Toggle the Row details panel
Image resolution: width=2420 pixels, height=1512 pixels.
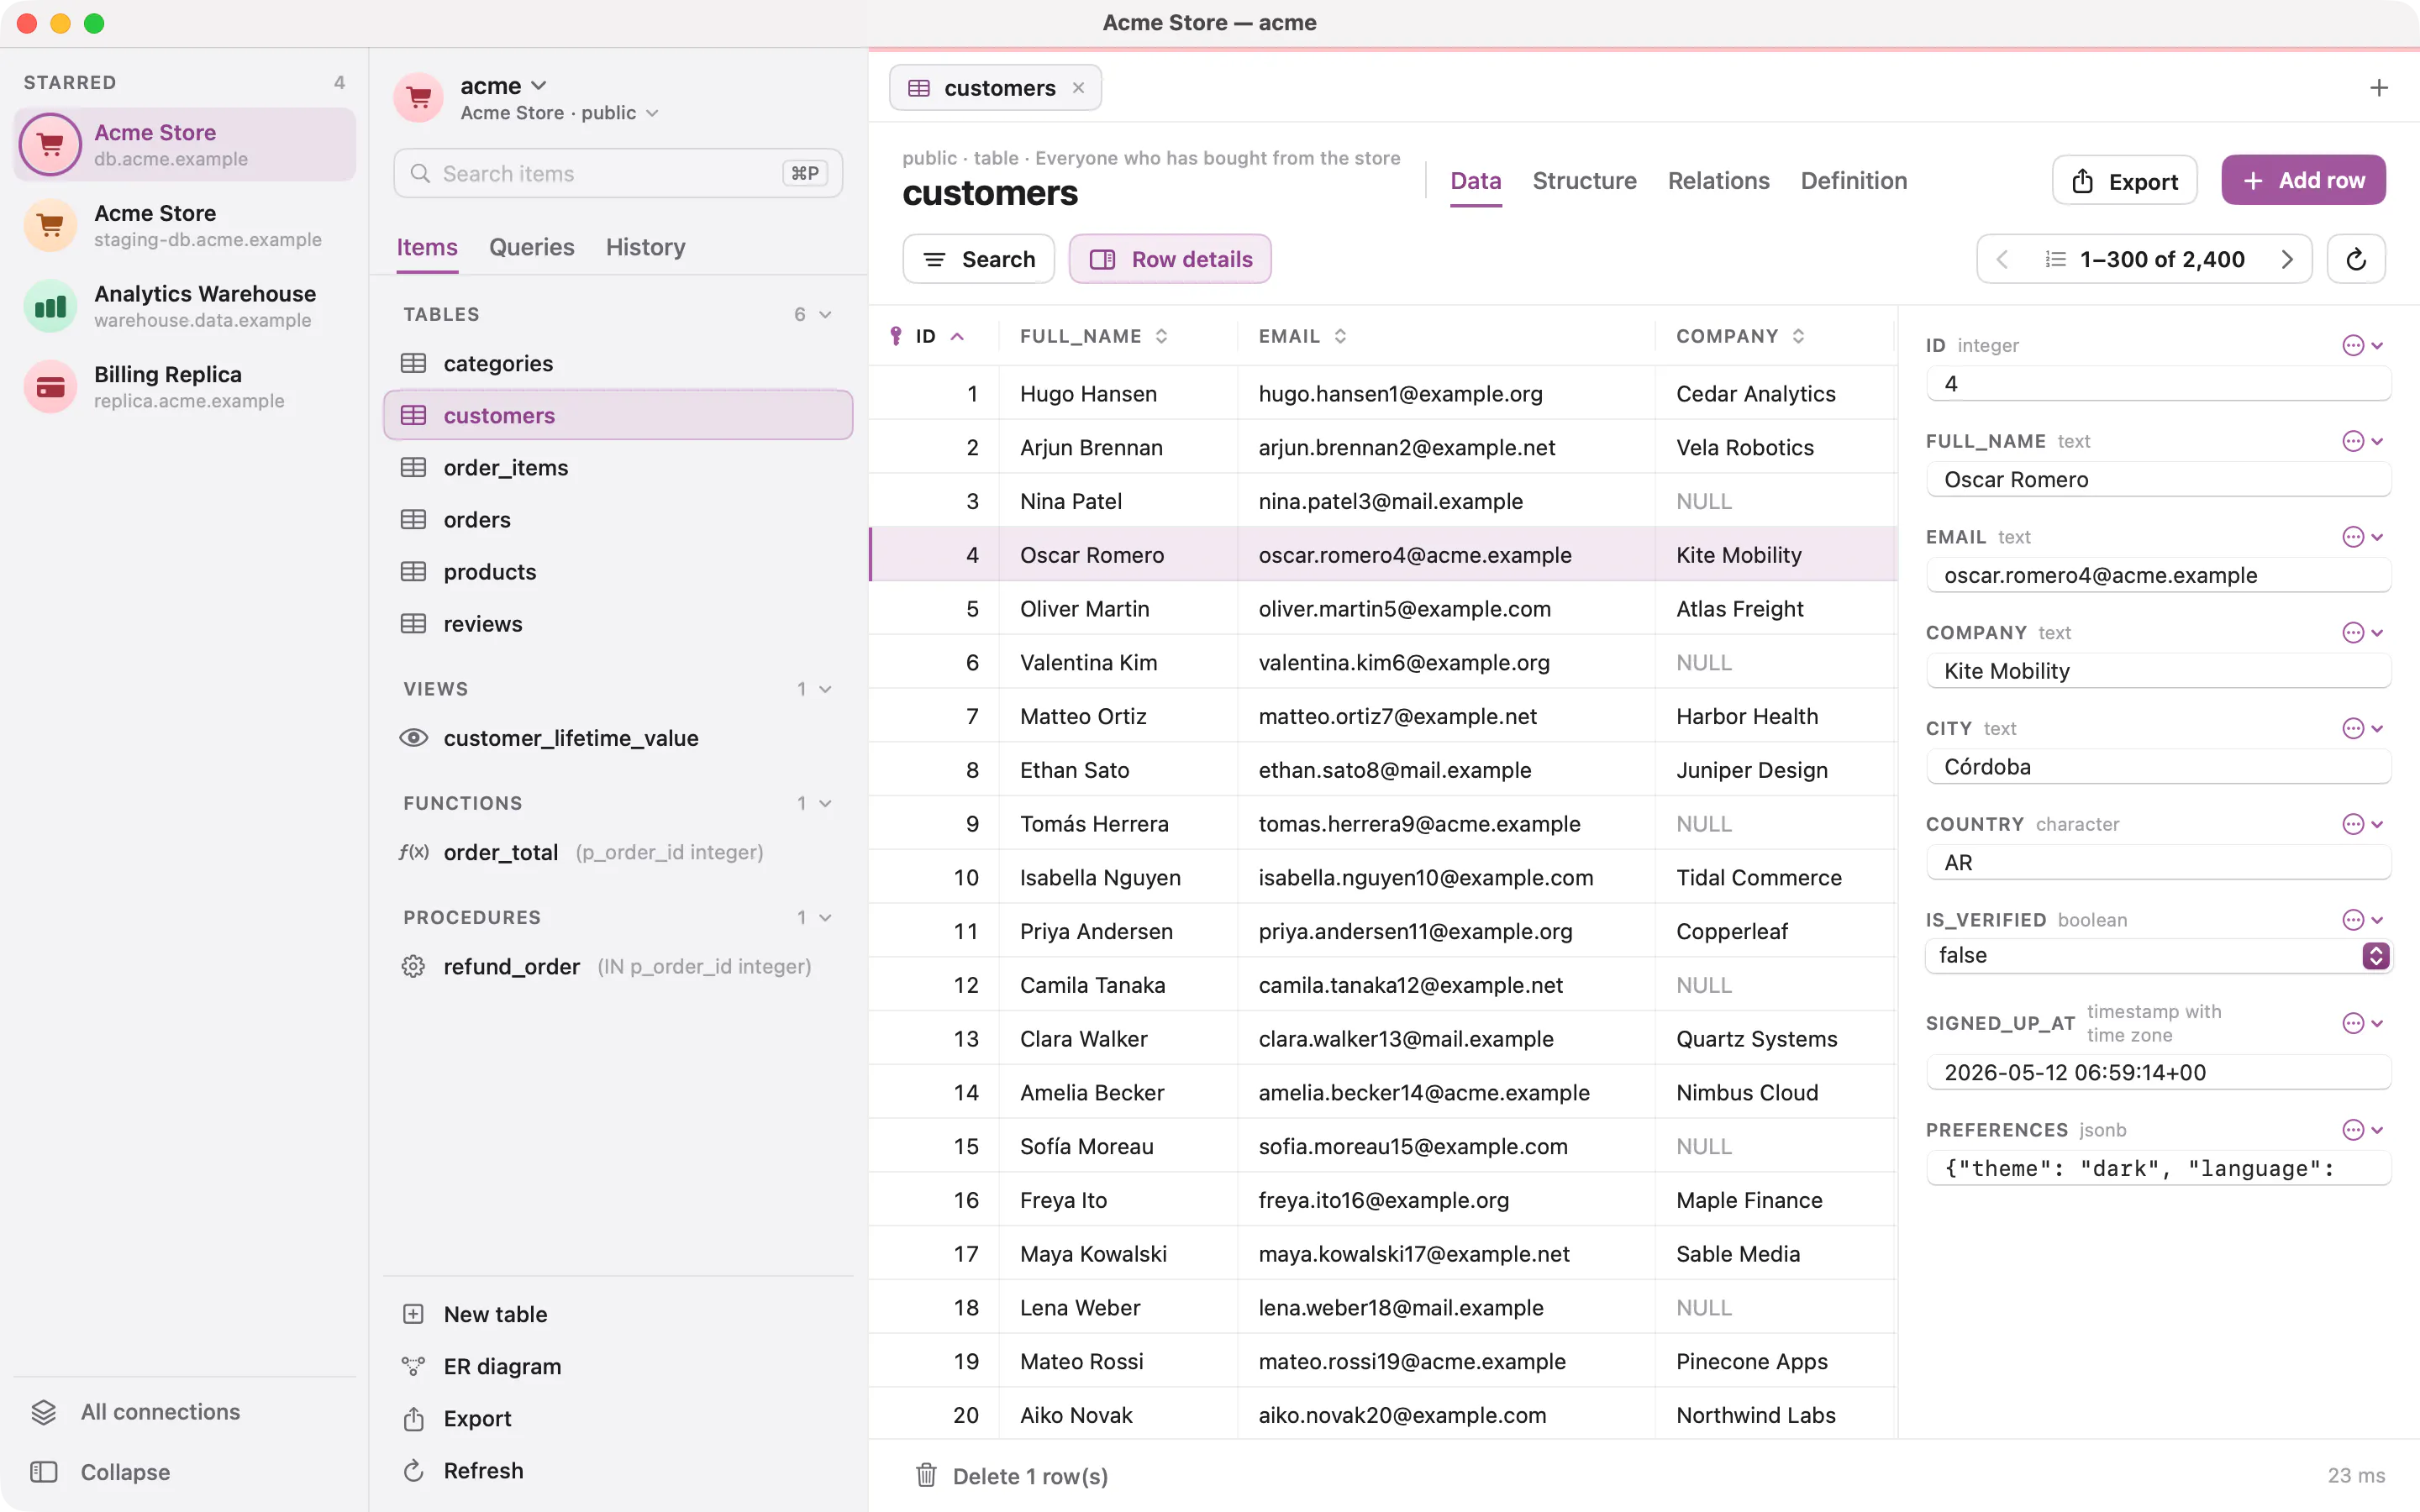point(1170,259)
